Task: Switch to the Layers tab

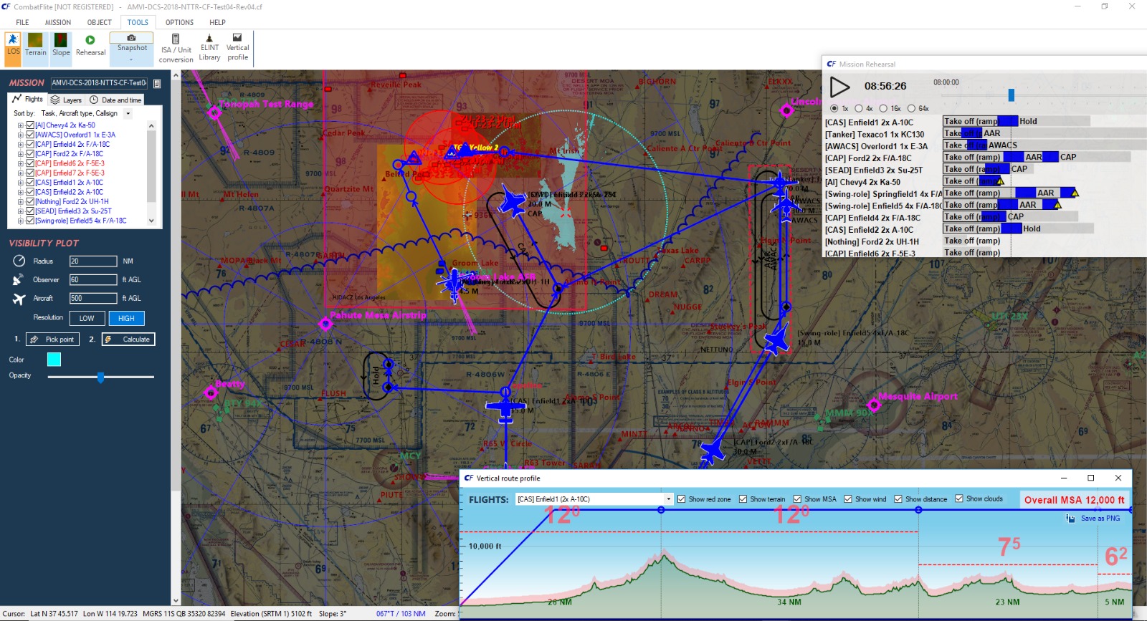Action: tap(66, 100)
